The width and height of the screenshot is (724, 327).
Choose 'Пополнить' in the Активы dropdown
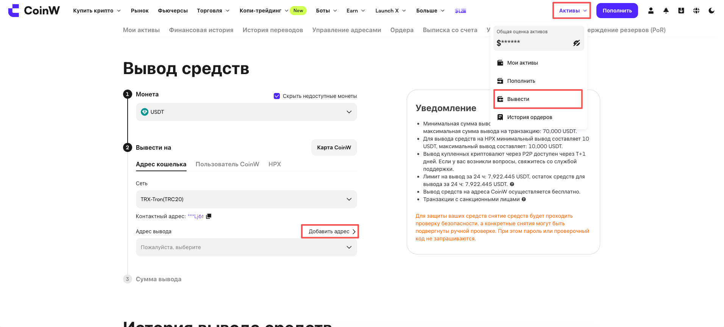(538, 81)
